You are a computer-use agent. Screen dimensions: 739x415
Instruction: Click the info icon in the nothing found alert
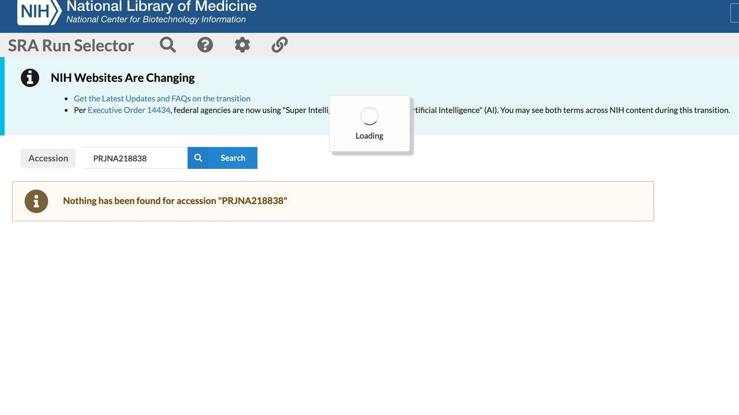[36, 201]
